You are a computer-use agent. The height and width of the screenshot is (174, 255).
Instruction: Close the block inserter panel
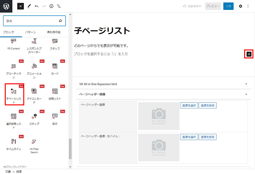point(20,6)
